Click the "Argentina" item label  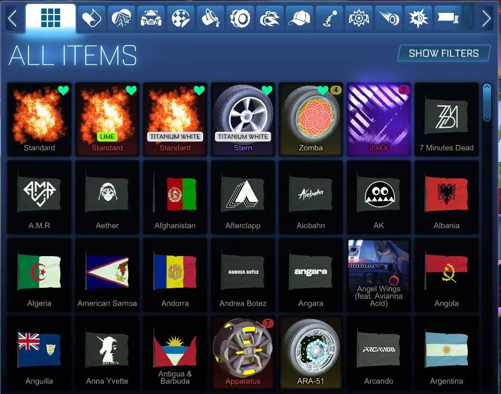[x=446, y=381]
